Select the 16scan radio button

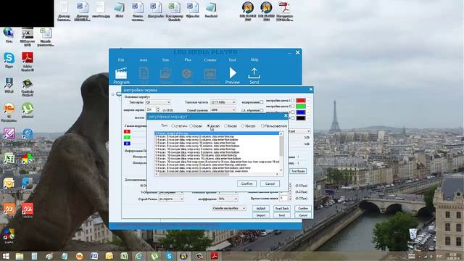[243, 126]
